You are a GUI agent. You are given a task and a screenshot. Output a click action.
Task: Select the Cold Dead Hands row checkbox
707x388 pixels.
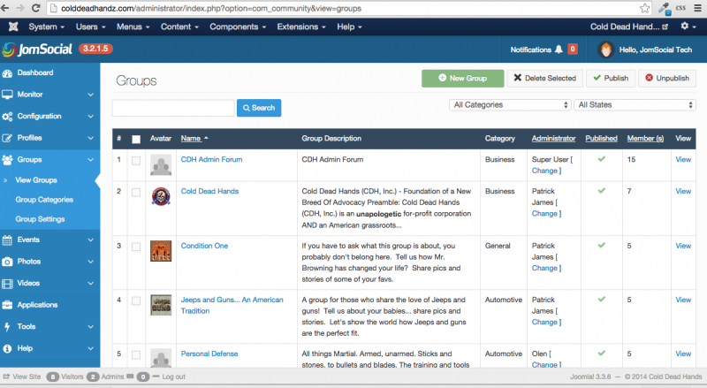pos(136,192)
